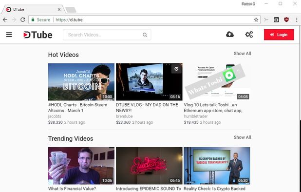This screenshot has height=192, width=301.
Task: Open '#HODL Charts . Bitcoin Steem' title
Action: click(78, 108)
